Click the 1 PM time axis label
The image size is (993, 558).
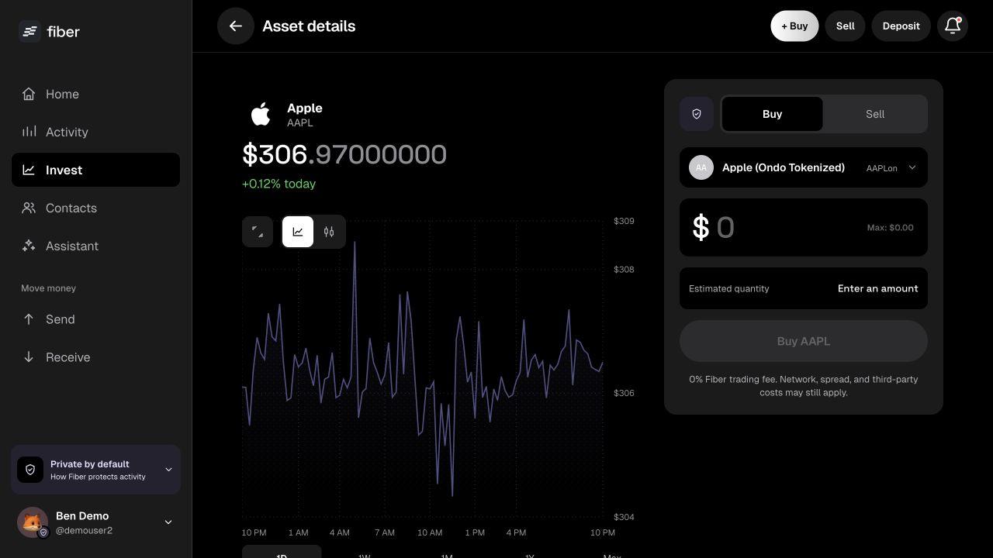tap(475, 532)
